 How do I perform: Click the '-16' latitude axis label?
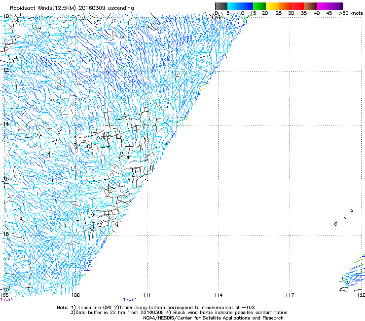pos(4,179)
